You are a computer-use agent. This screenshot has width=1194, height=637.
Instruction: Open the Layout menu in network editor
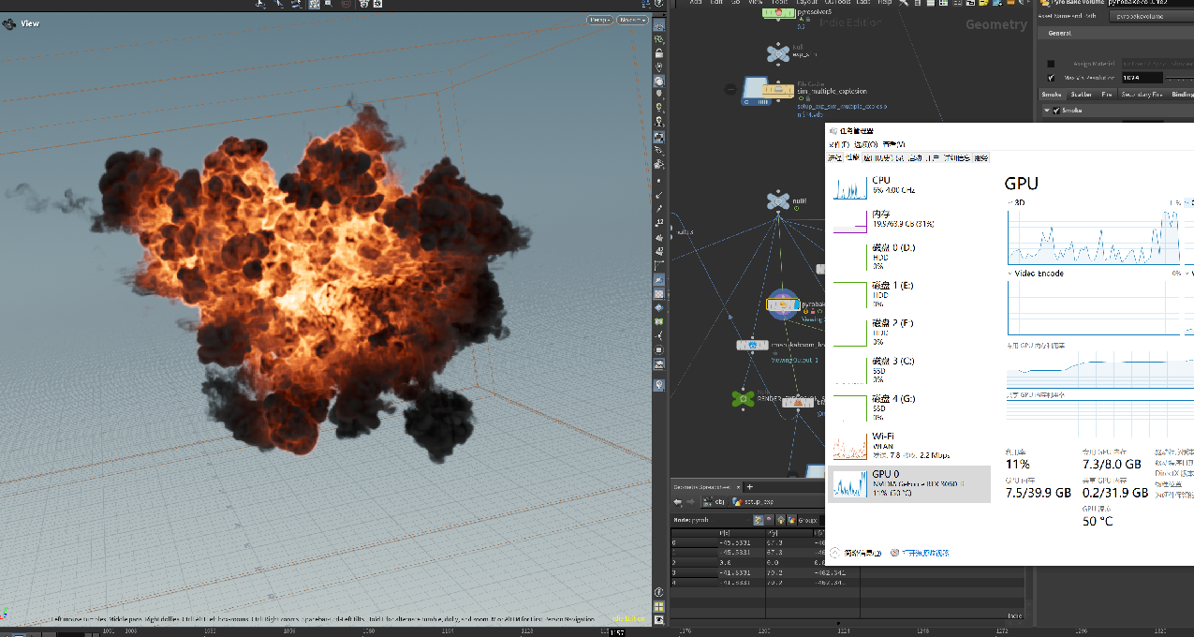tap(806, 3)
